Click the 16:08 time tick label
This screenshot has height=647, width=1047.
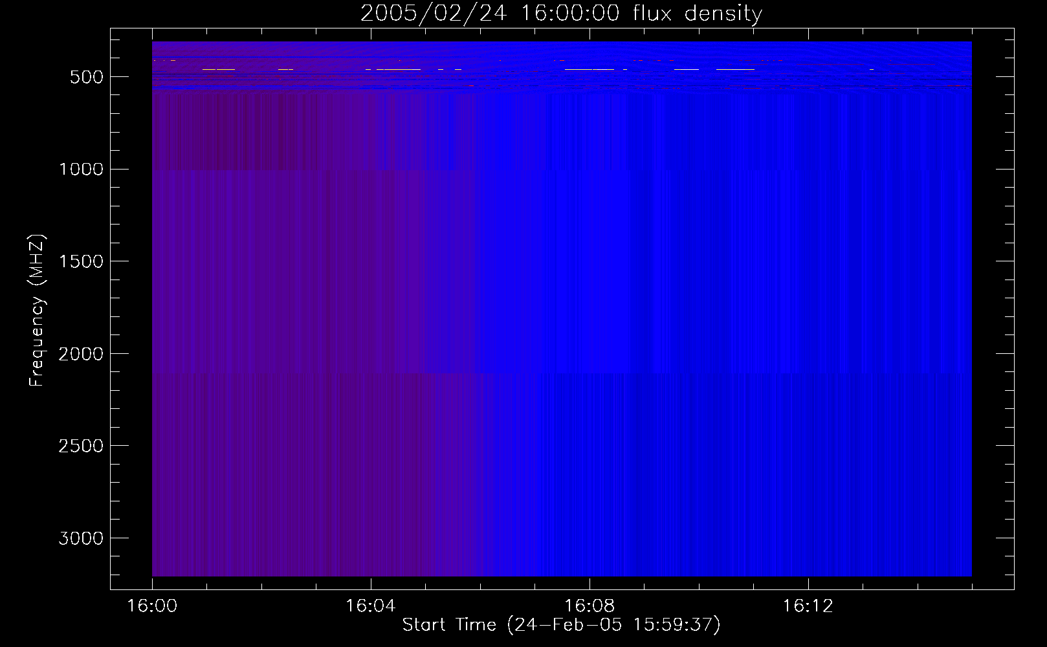coord(589,606)
